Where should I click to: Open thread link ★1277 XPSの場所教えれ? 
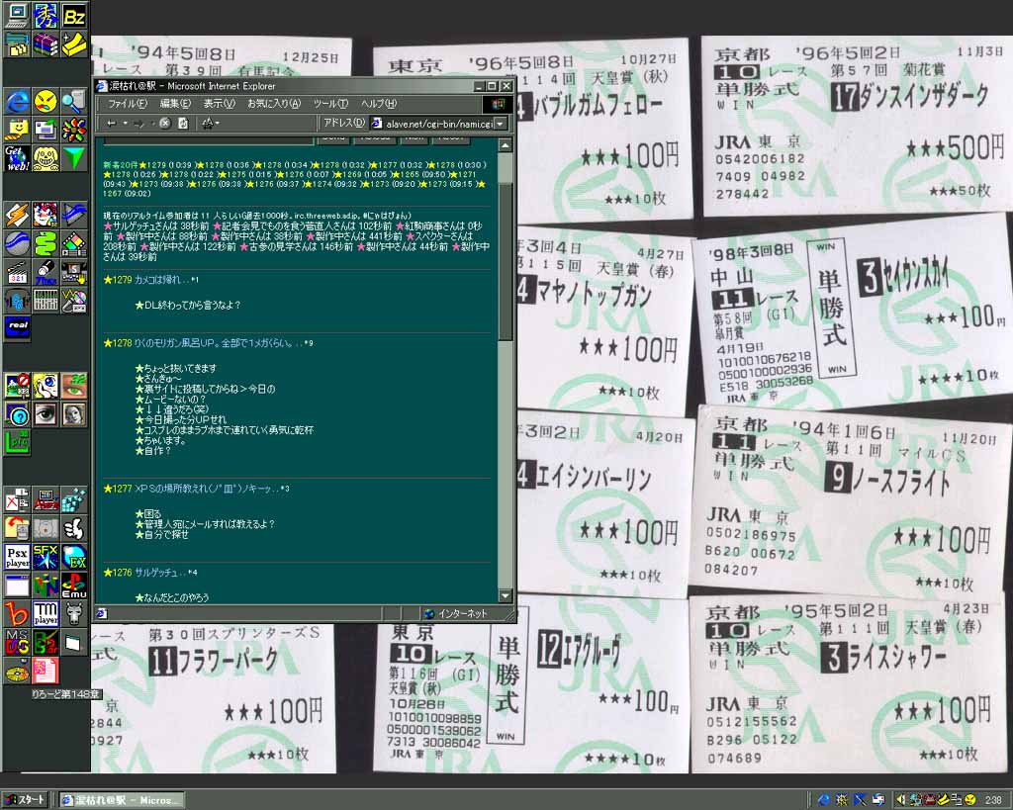click(196, 489)
